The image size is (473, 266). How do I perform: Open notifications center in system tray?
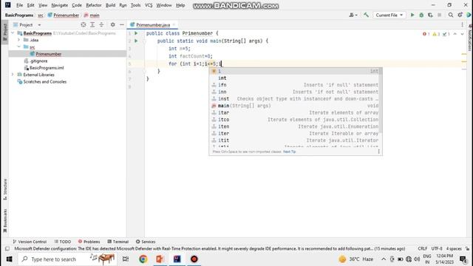463,259
